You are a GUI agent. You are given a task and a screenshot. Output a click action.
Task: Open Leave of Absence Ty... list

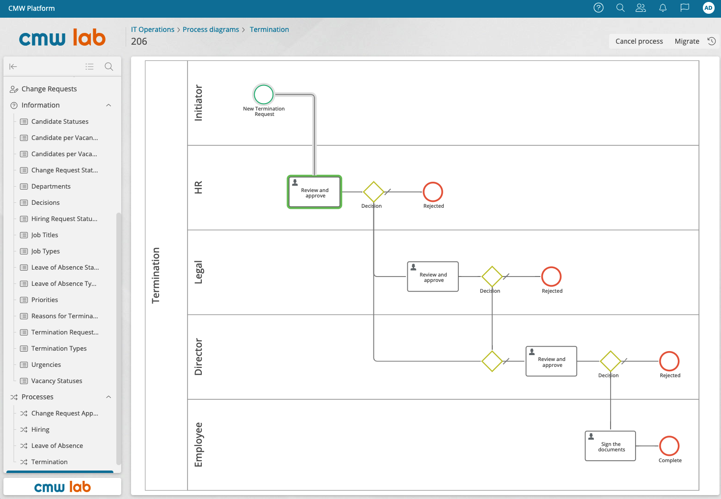[64, 283]
